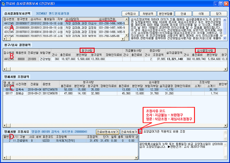Click the 본인부담률 button
Viewport: 230px width, 163px height.
pyautogui.click(x=166, y=14)
